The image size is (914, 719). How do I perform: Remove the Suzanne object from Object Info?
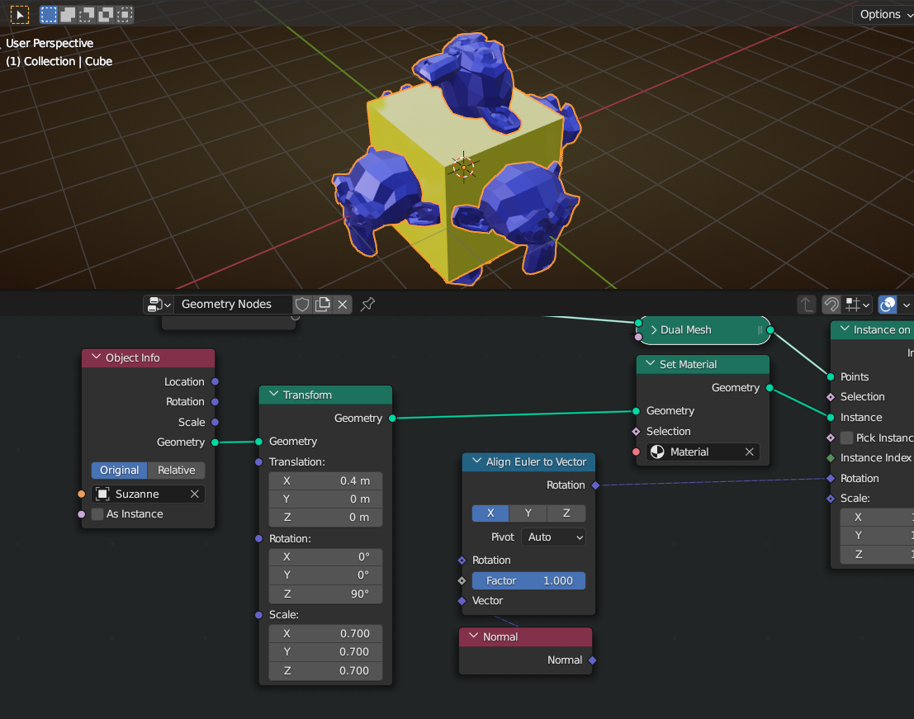[196, 493]
